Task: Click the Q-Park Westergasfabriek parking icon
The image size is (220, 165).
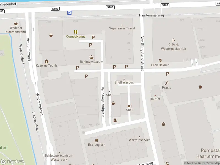Action: 173,40
